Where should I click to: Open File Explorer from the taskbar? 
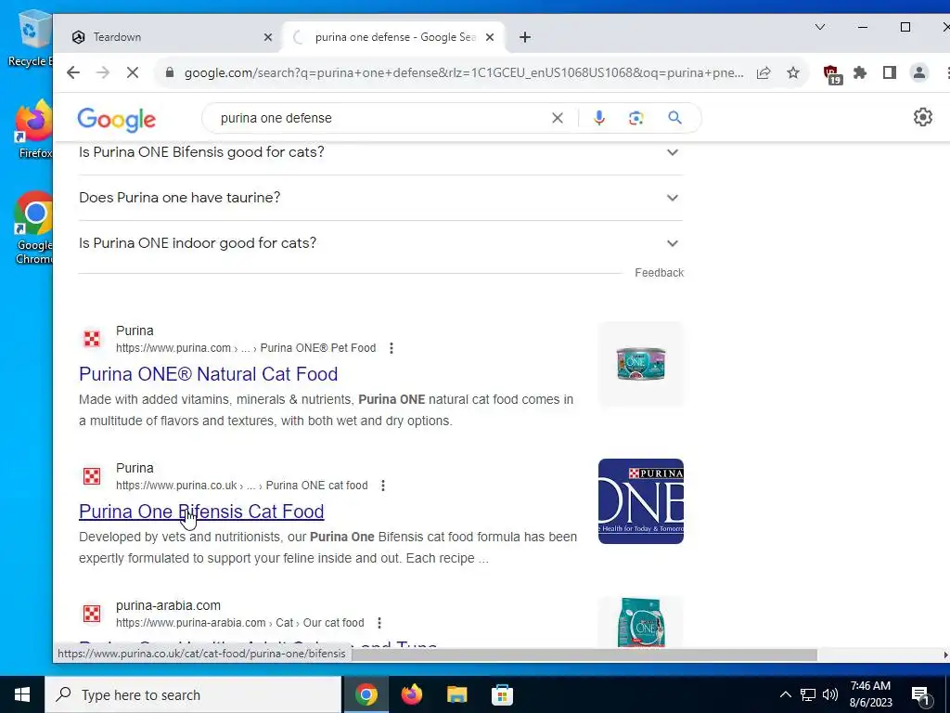point(456,694)
